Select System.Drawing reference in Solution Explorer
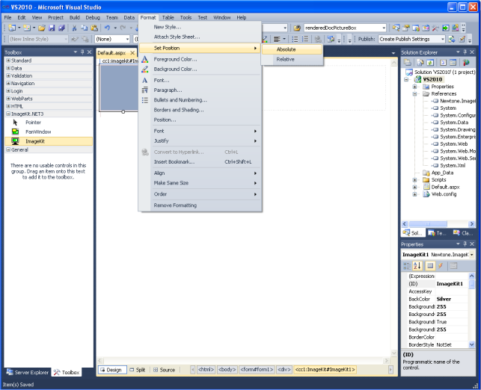This screenshot has height=390, width=481. click(x=453, y=129)
